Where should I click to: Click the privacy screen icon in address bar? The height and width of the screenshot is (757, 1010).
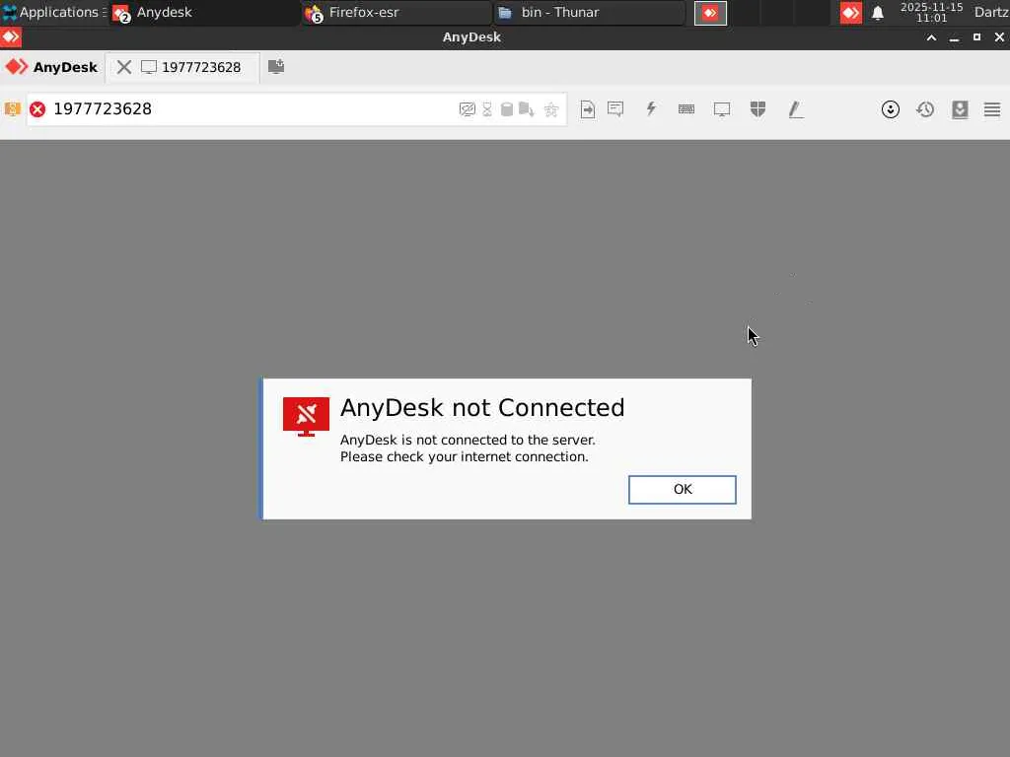click(467, 109)
